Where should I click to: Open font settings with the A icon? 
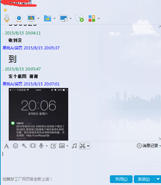6,146
